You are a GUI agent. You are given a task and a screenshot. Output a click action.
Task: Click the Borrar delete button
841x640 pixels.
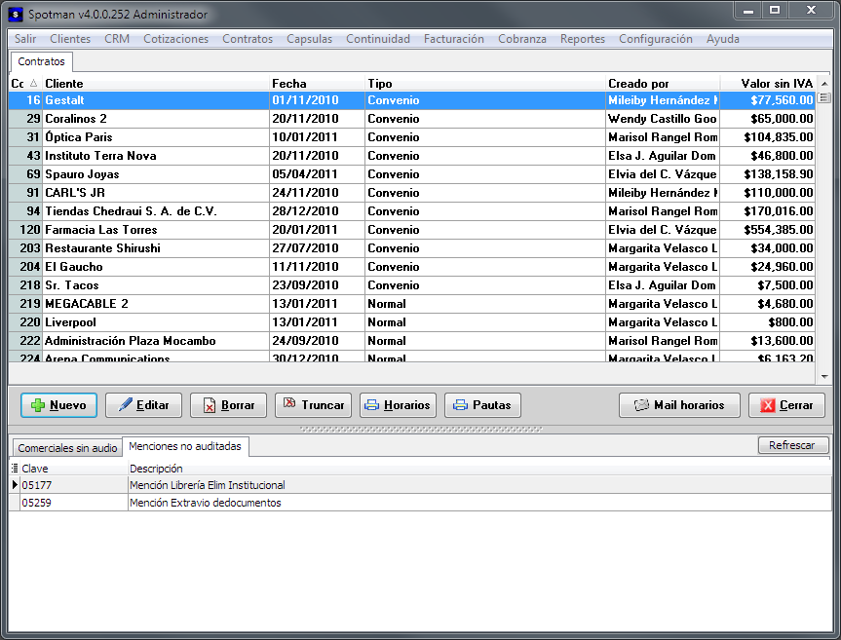228,405
